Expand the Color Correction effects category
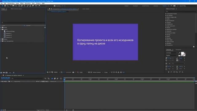Image resolution: width=197 pixels, height=111 pixels. [166, 26]
